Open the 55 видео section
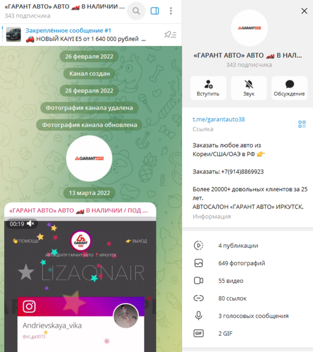Screen dimensions: 313x352 tap(247, 281)
